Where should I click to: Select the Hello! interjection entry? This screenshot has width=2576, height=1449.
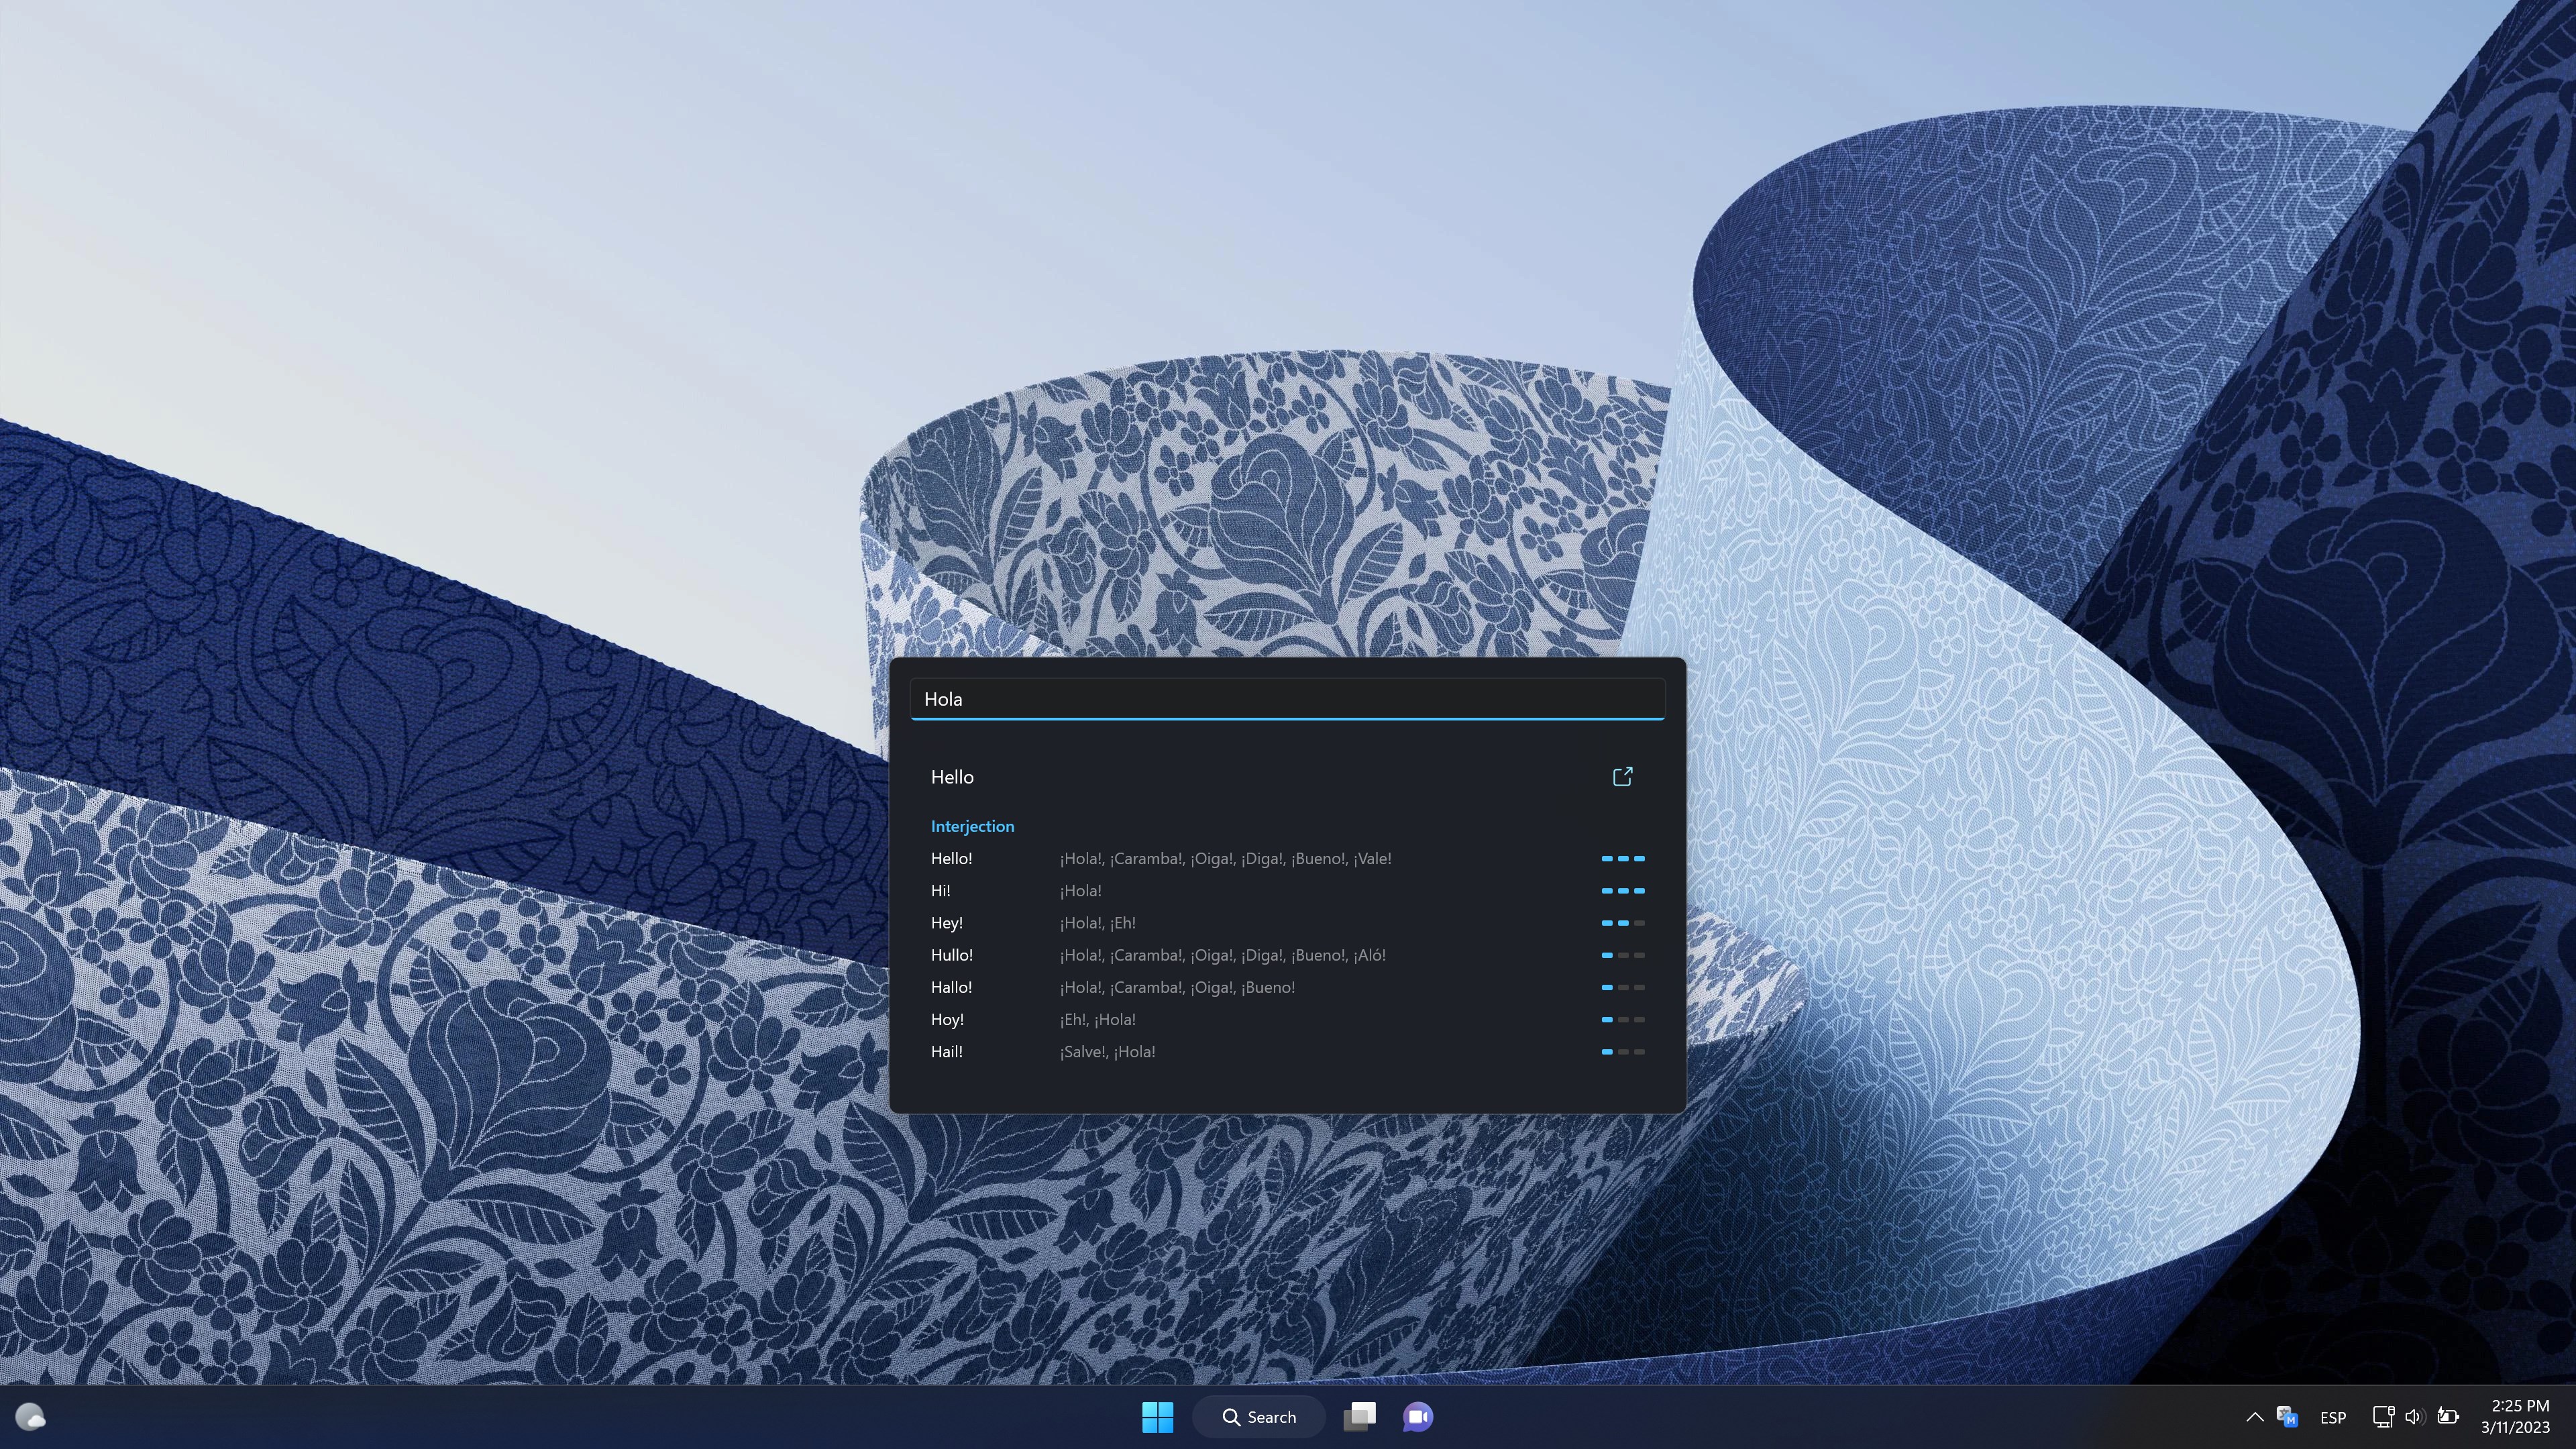pyautogui.click(x=1287, y=859)
